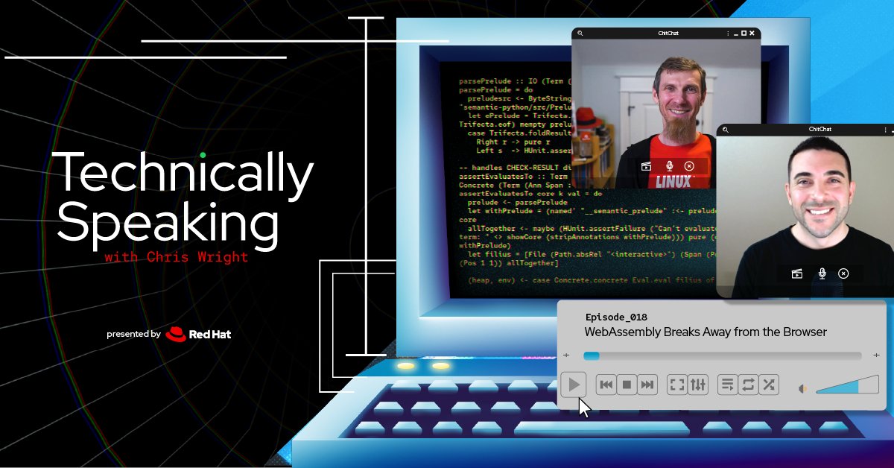Minimize the back ChitChat window
894x468 pixels.
coord(735,34)
